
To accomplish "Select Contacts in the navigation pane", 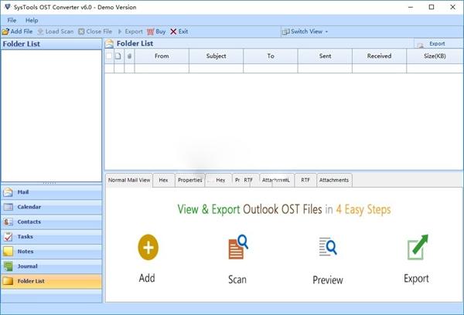I will (x=51, y=222).
